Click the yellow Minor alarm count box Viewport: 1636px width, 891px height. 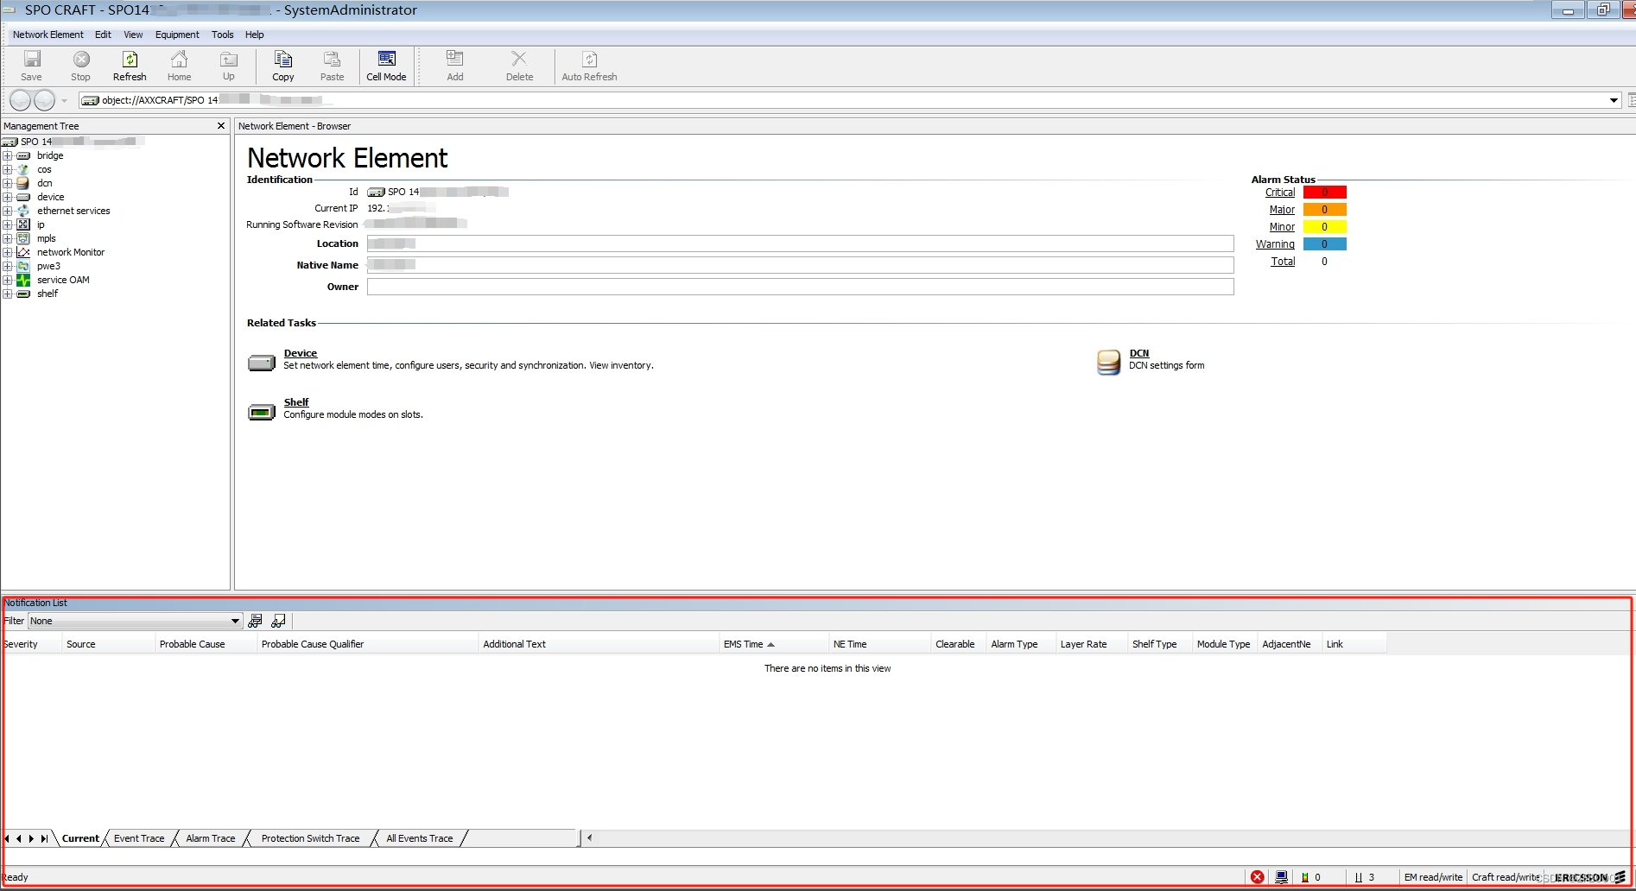pos(1324,227)
